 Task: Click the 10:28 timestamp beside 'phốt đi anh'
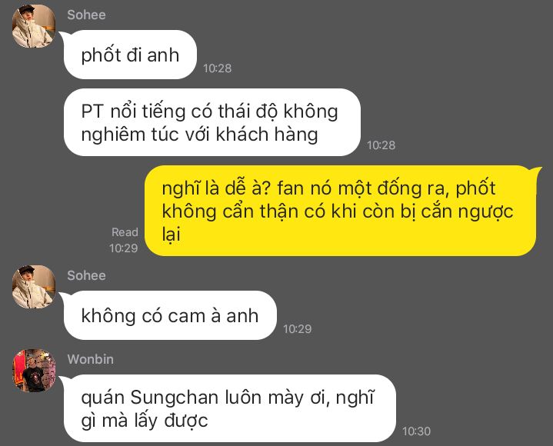point(217,68)
